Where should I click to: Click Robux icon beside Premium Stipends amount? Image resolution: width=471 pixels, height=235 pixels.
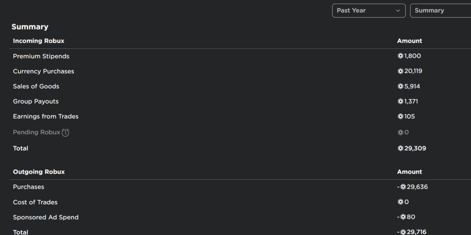[x=400, y=56]
